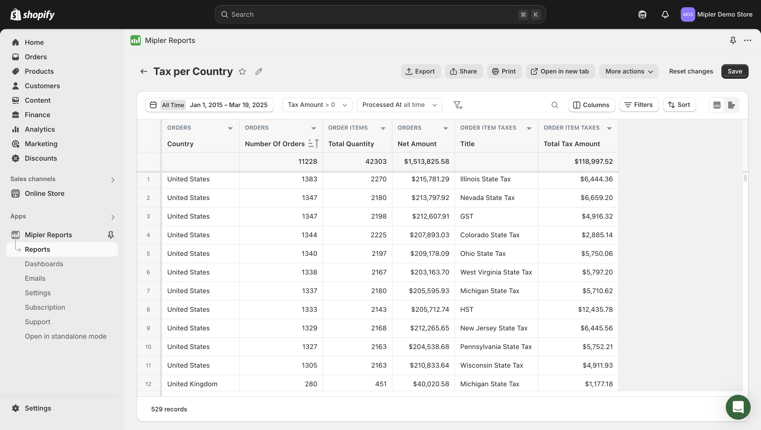Open the notifications bell

[x=665, y=14]
